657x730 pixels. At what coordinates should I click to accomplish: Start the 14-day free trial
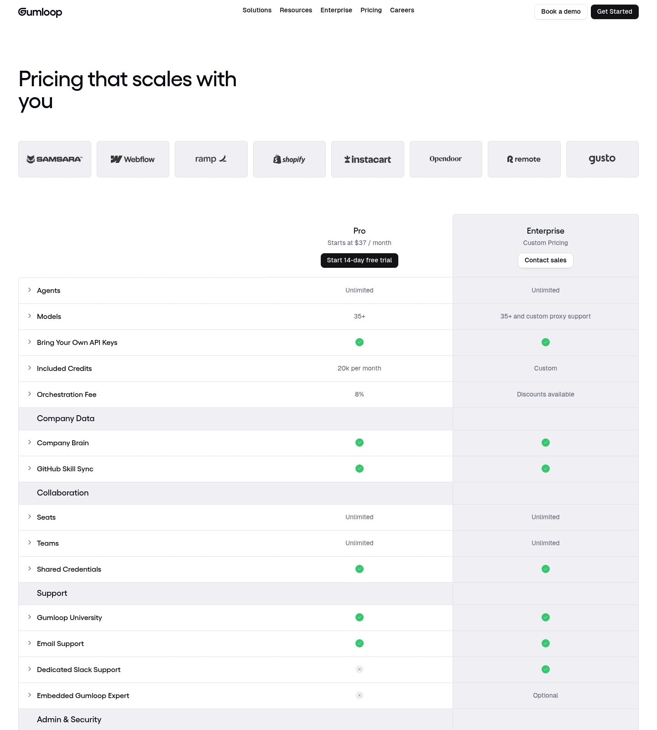tap(360, 261)
